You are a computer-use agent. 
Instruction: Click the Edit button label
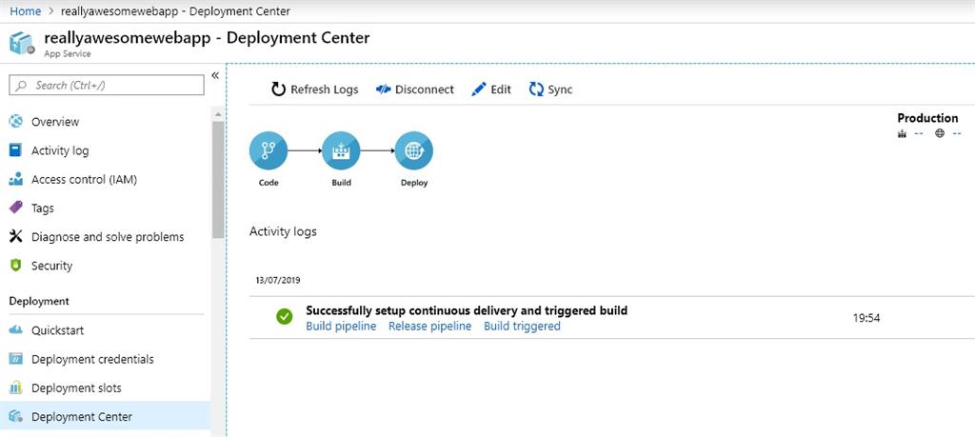[501, 89]
